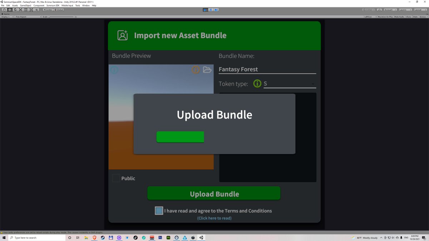
Task: Click the 'Click here to read' link
Action: 214,218
